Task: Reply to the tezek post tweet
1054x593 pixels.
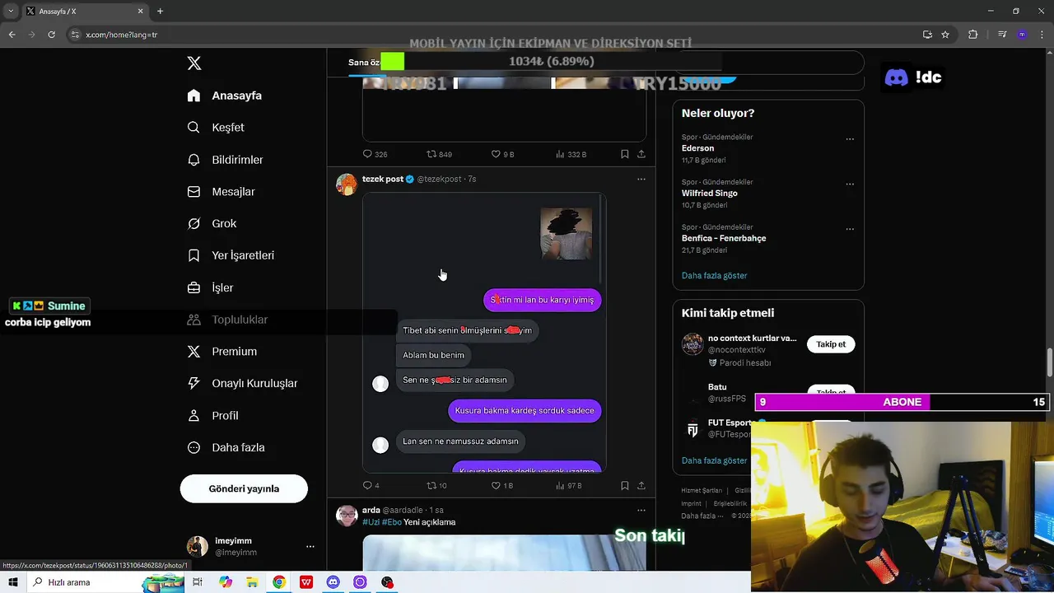Action: tap(371, 486)
